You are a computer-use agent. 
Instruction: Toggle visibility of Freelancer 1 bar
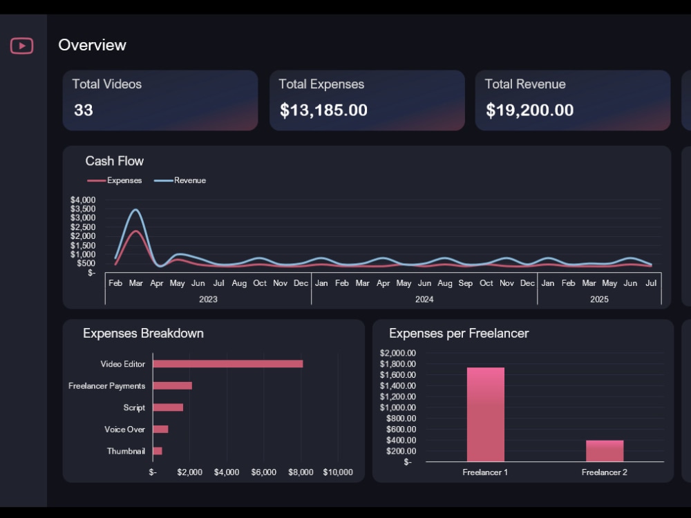coord(485,414)
